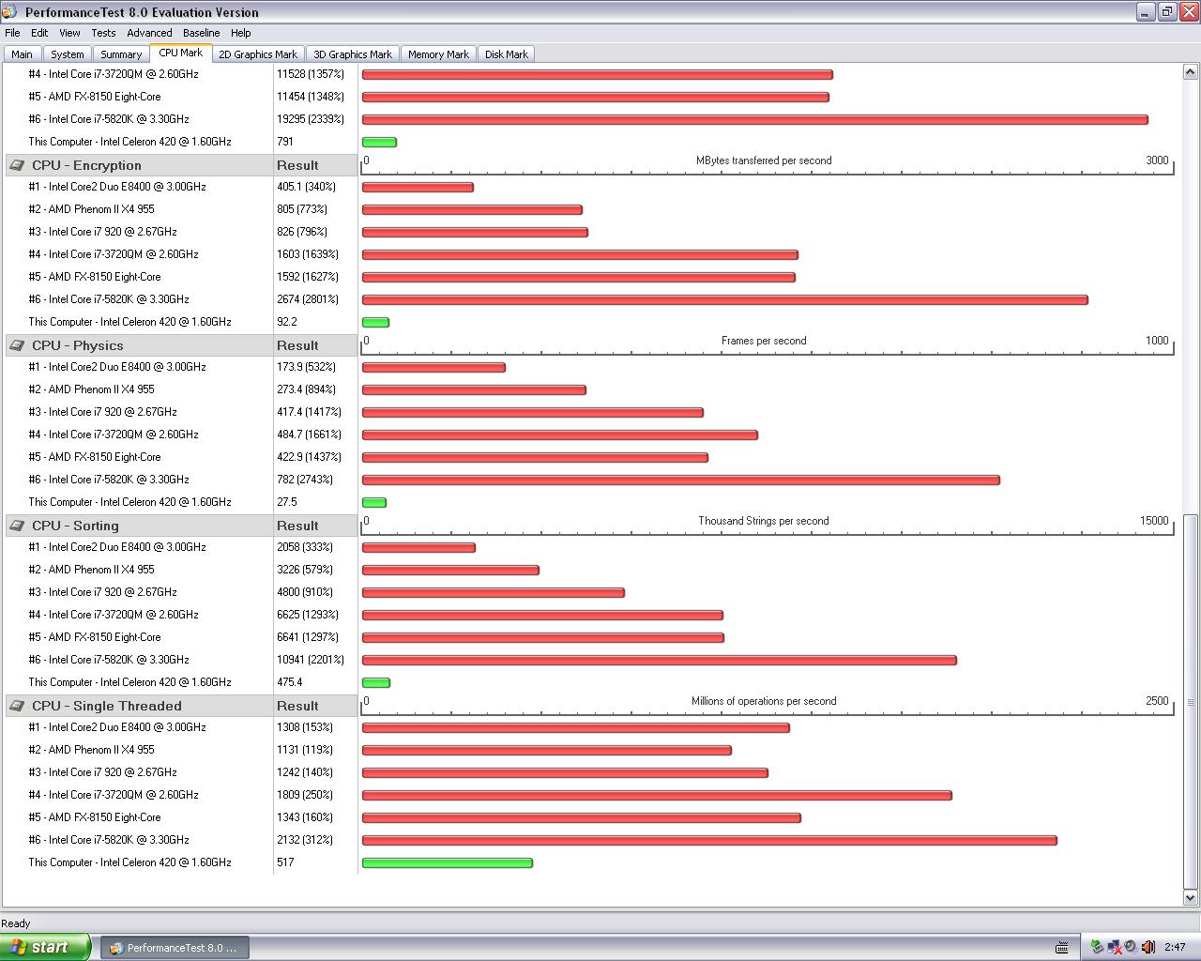Select the CPU Mark tab

(x=181, y=53)
